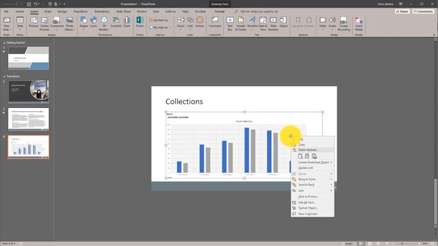This screenshot has height=246, width=438.
Task: Open the Table insert option
Action: tap(20, 24)
